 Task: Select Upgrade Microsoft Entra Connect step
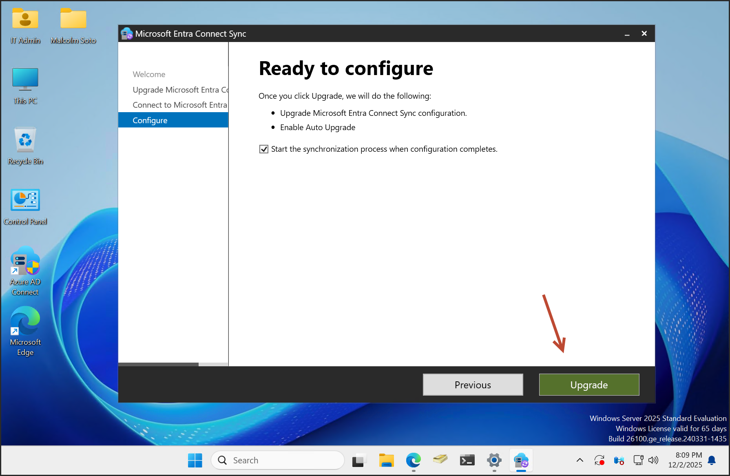coord(180,90)
